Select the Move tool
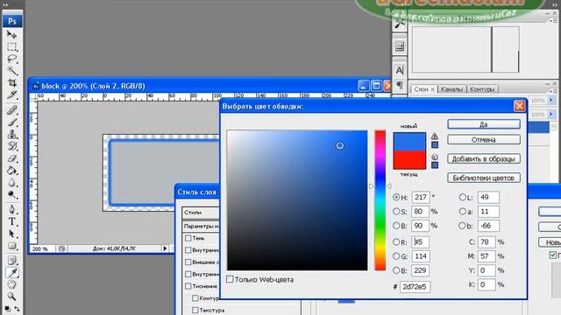 pyautogui.click(x=11, y=35)
